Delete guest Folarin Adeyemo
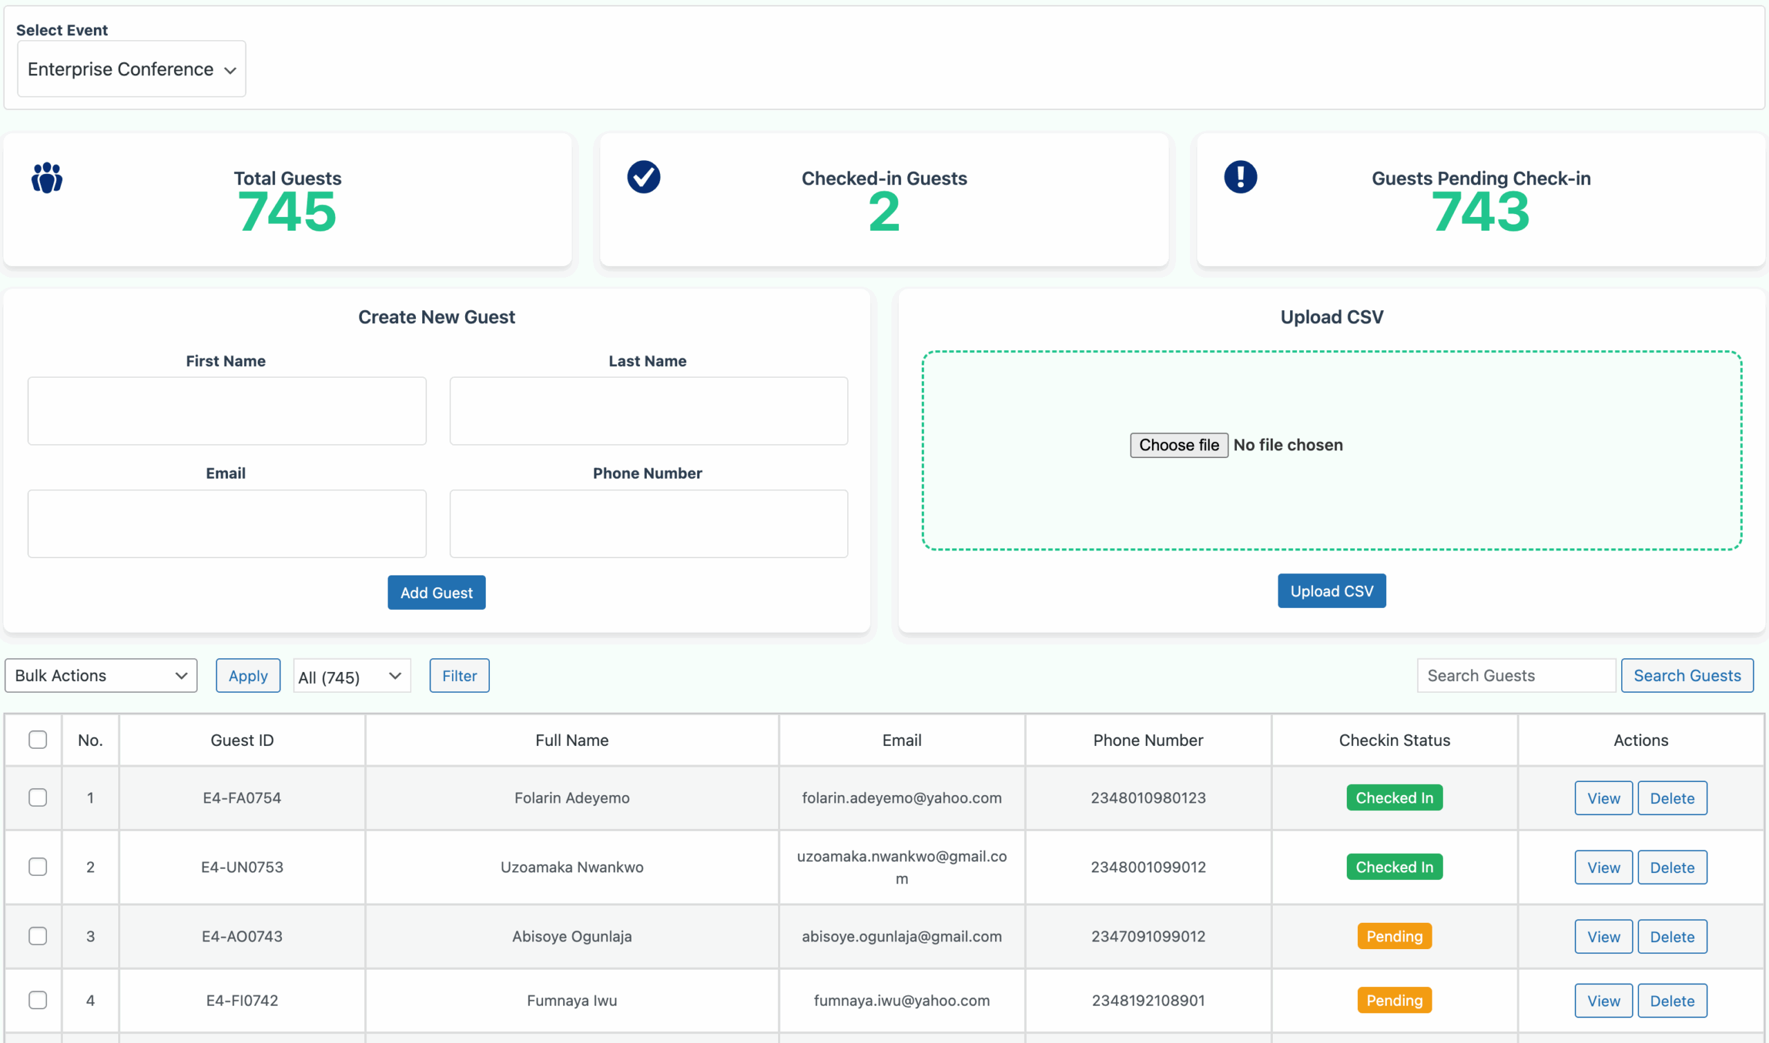The width and height of the screenshot is (1769, 1043). click(x=1672, y=798)
